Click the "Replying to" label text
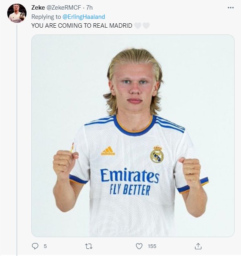This screenshot has width=241, height=256. click(x=46, y=17)
